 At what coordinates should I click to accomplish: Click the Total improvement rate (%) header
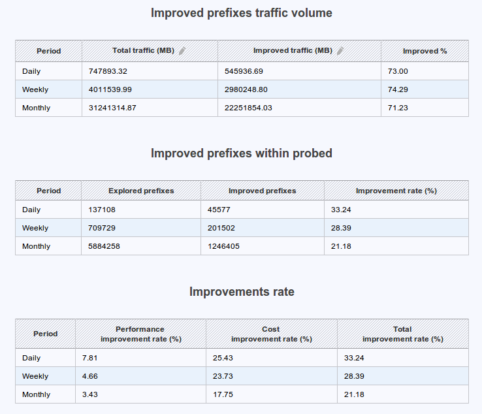click(x=402, y=334)
